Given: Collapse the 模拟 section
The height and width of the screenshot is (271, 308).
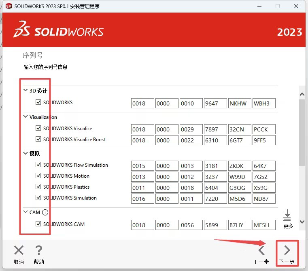Looking at the screenshot, I should coord(25,153).
